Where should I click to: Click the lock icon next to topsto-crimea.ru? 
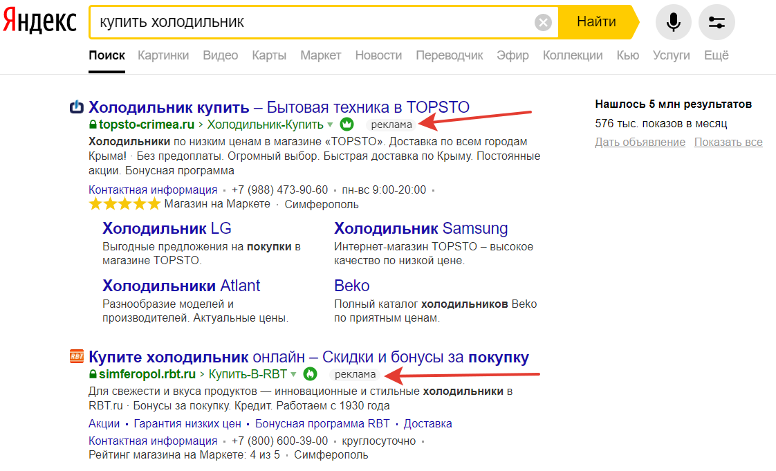coord(93,124)
